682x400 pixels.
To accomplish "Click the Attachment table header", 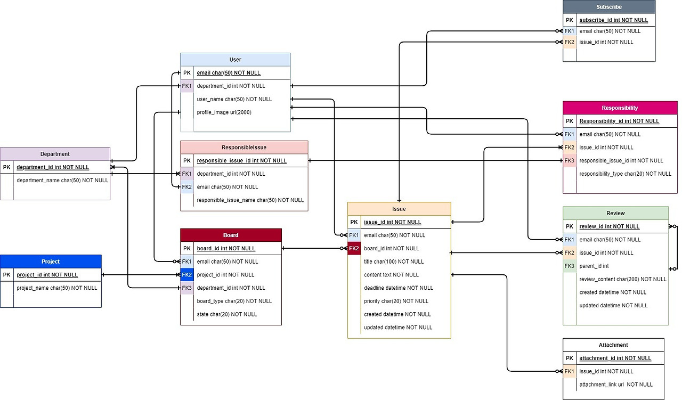I will 613,345.
